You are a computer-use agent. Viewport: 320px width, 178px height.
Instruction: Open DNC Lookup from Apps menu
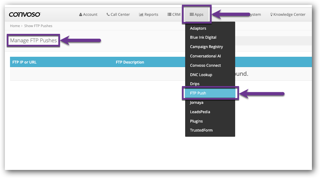[210, 75]
